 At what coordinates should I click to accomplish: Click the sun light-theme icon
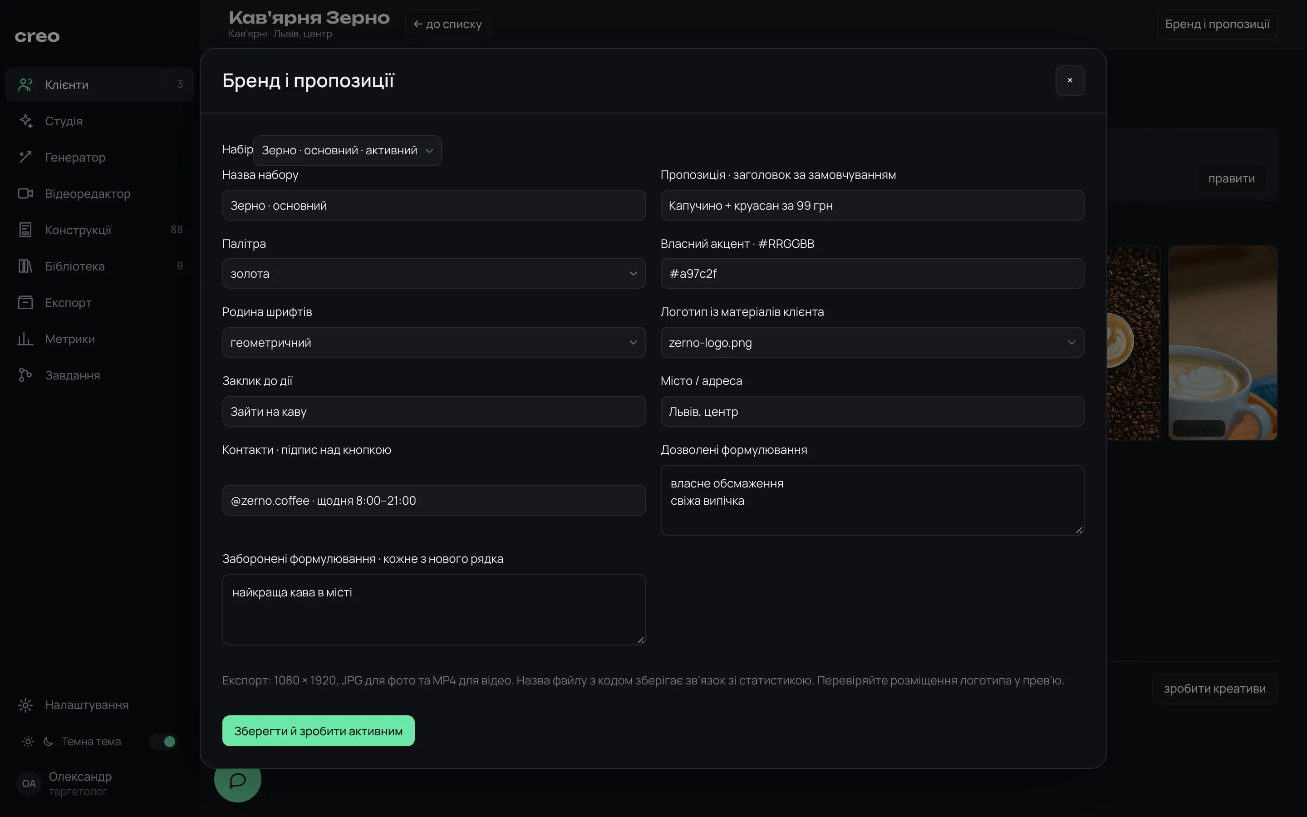click(x=28, y=741)
